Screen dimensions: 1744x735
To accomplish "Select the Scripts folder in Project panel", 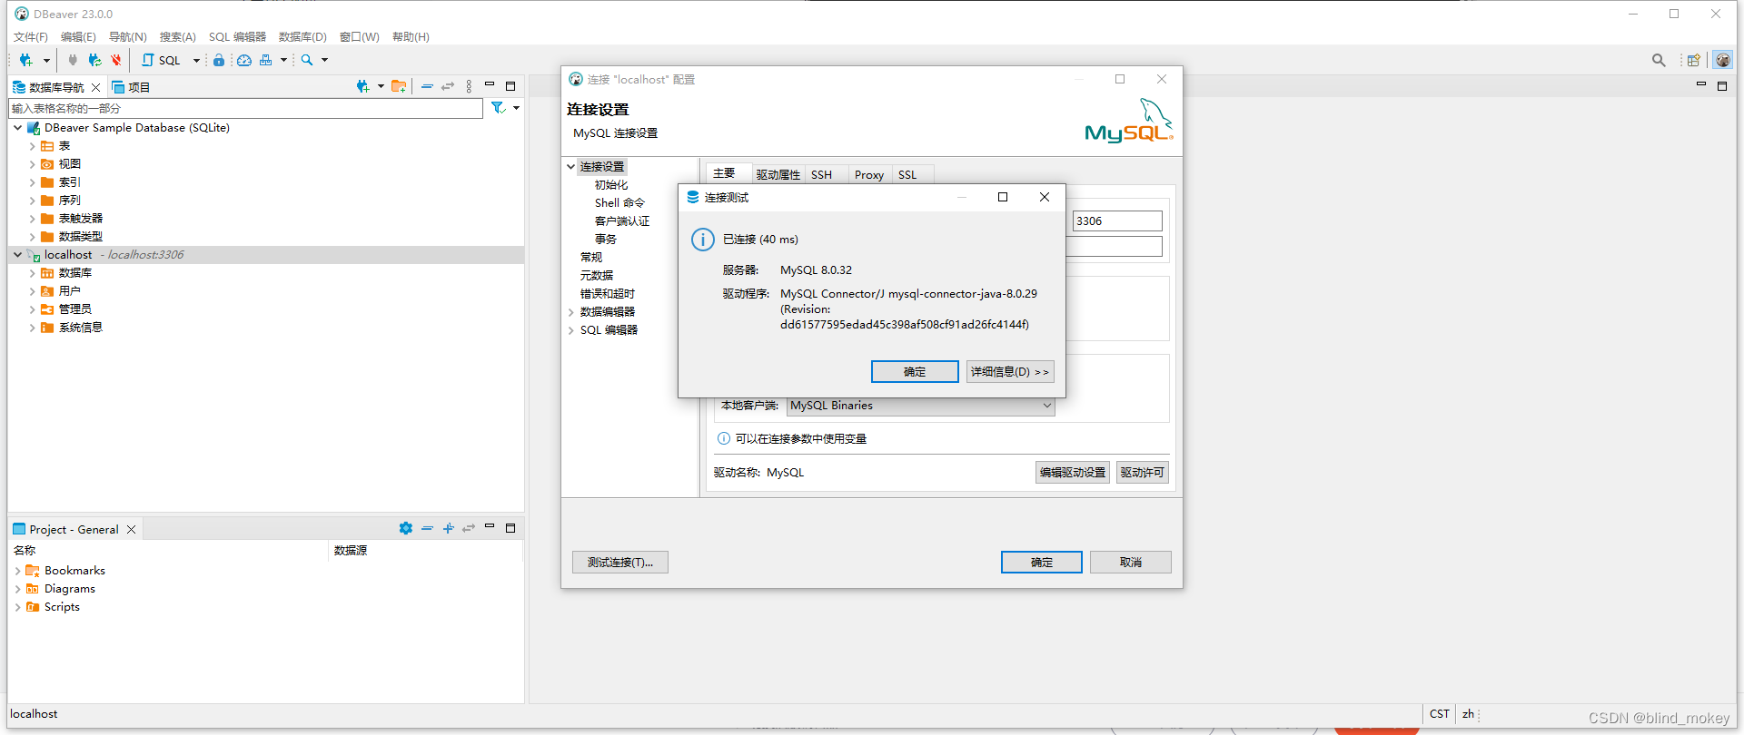I will tap(62, 607).
